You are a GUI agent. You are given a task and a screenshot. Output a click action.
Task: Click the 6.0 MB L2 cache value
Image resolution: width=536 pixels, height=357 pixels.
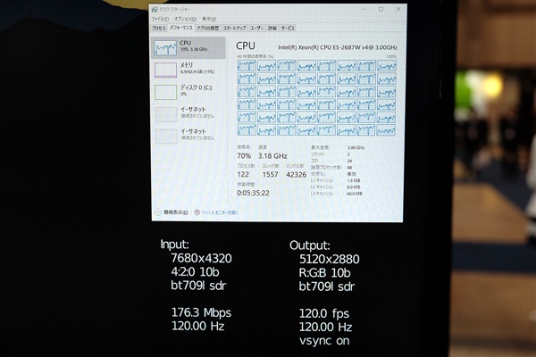pyautogui.click(x=354, y=187)
